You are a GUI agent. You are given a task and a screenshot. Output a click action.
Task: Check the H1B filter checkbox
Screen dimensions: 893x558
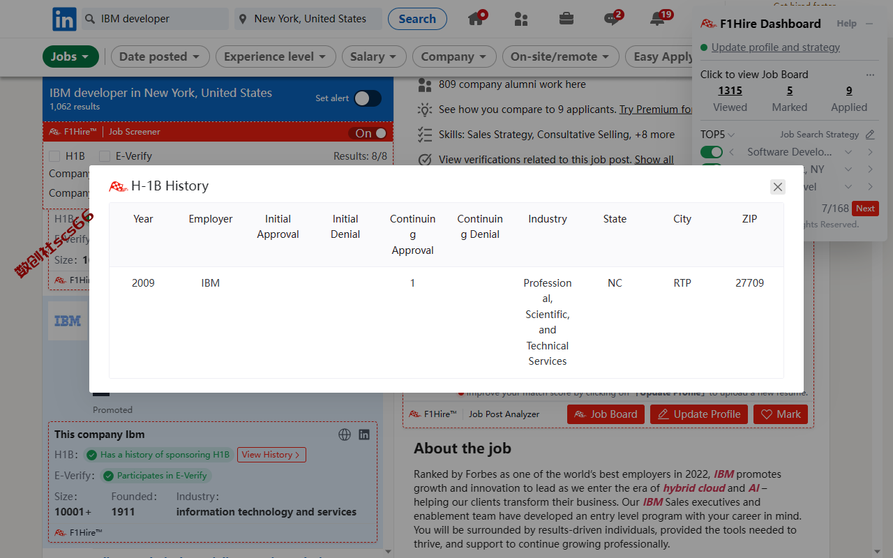[x=54, y=156]
